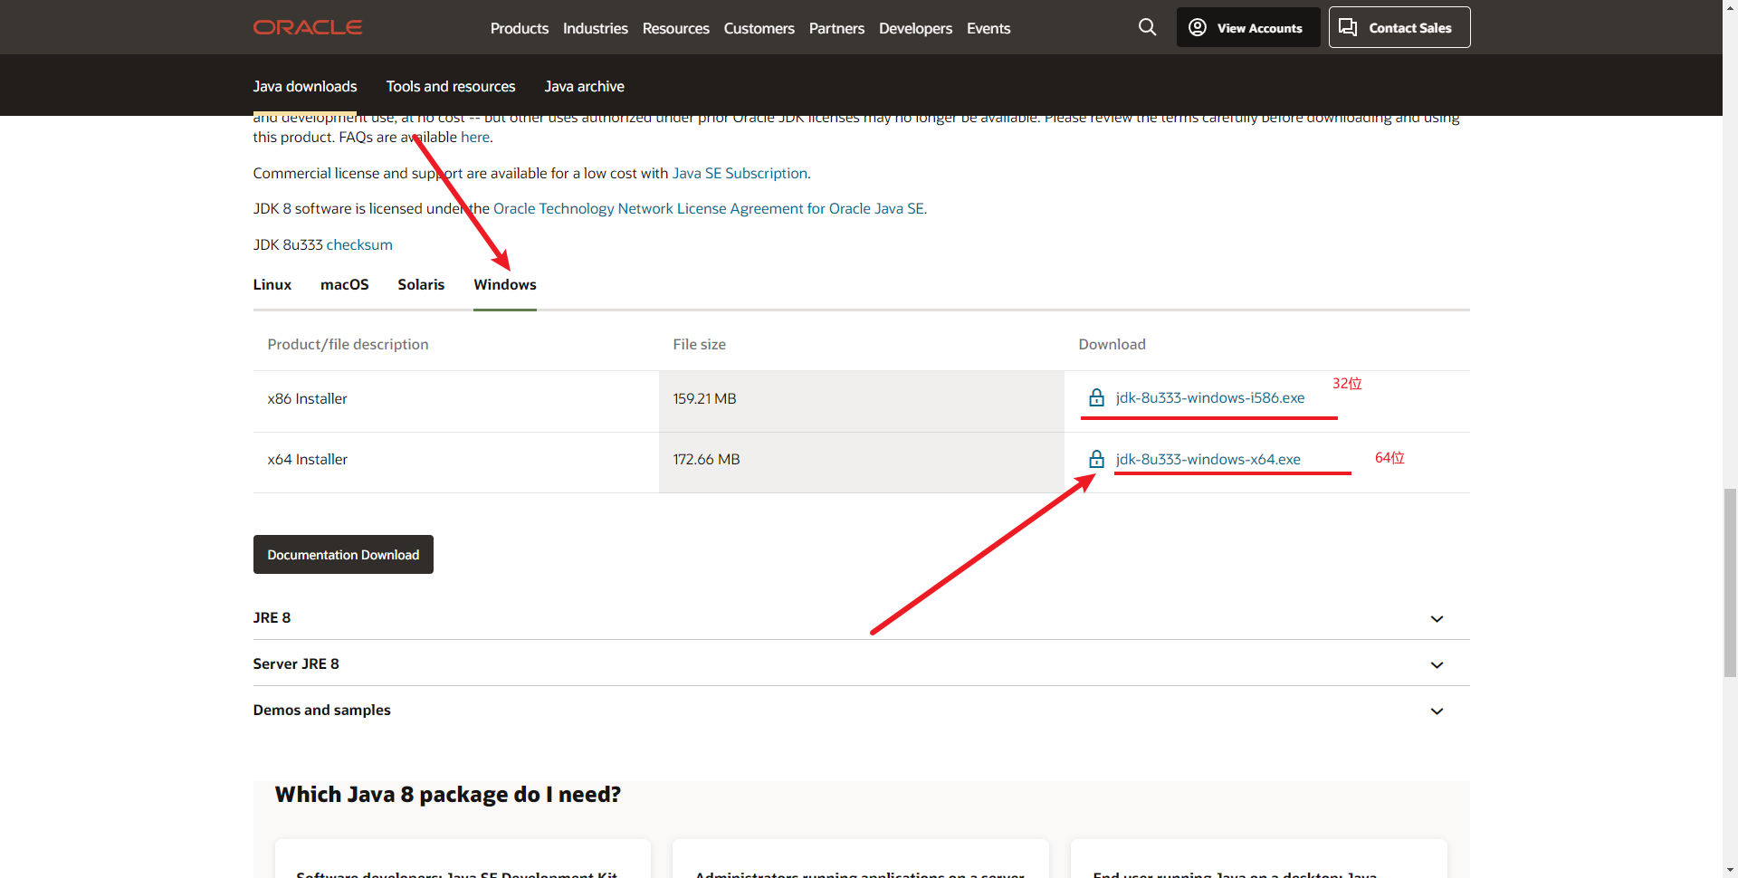Viewport: 1738px width, 878px height.
Task: Select the Tools and resources tab
Action: click(x=451, y=86)
